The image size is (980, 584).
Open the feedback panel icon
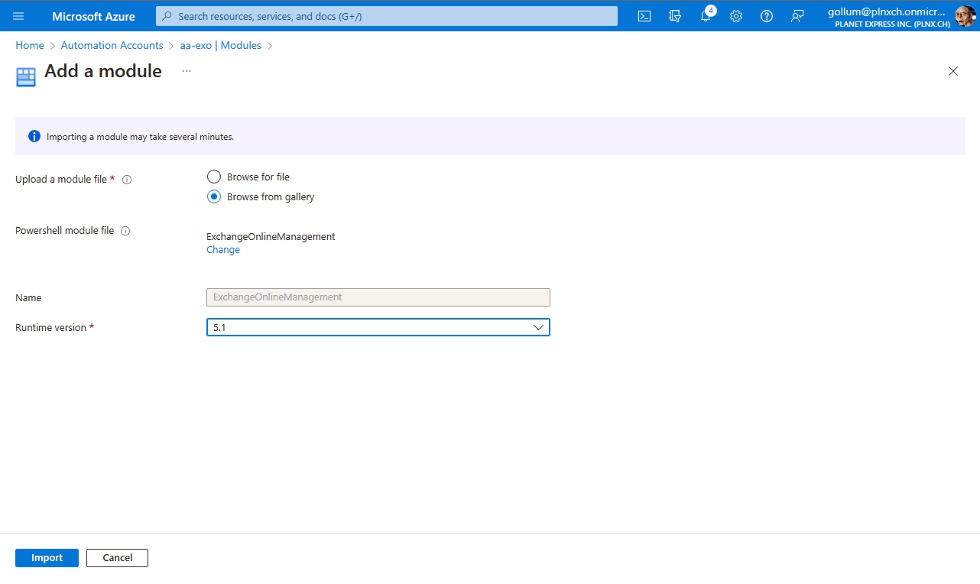(797, 16)
